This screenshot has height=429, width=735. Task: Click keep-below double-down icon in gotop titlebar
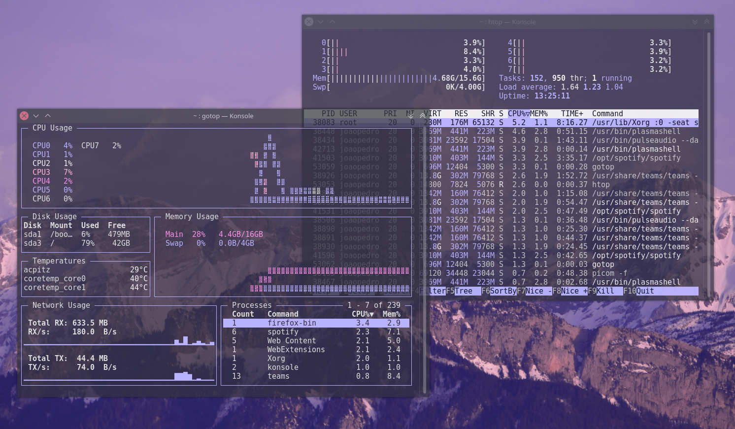[x=410, y=116]
